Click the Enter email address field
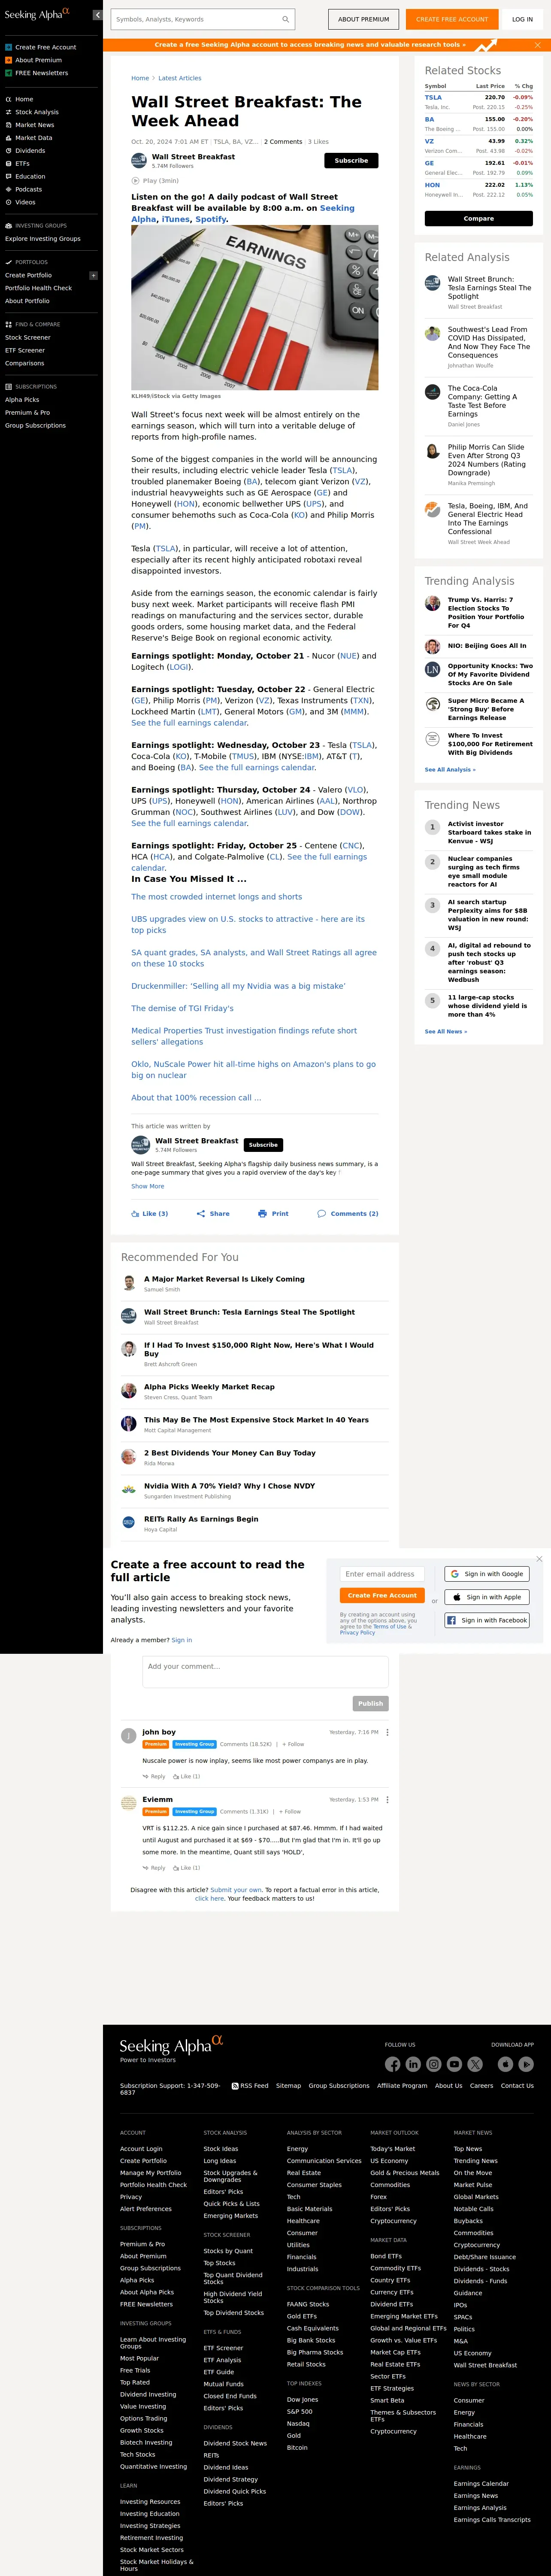The image size is (551, 2576). click(x=382, y=1573)
